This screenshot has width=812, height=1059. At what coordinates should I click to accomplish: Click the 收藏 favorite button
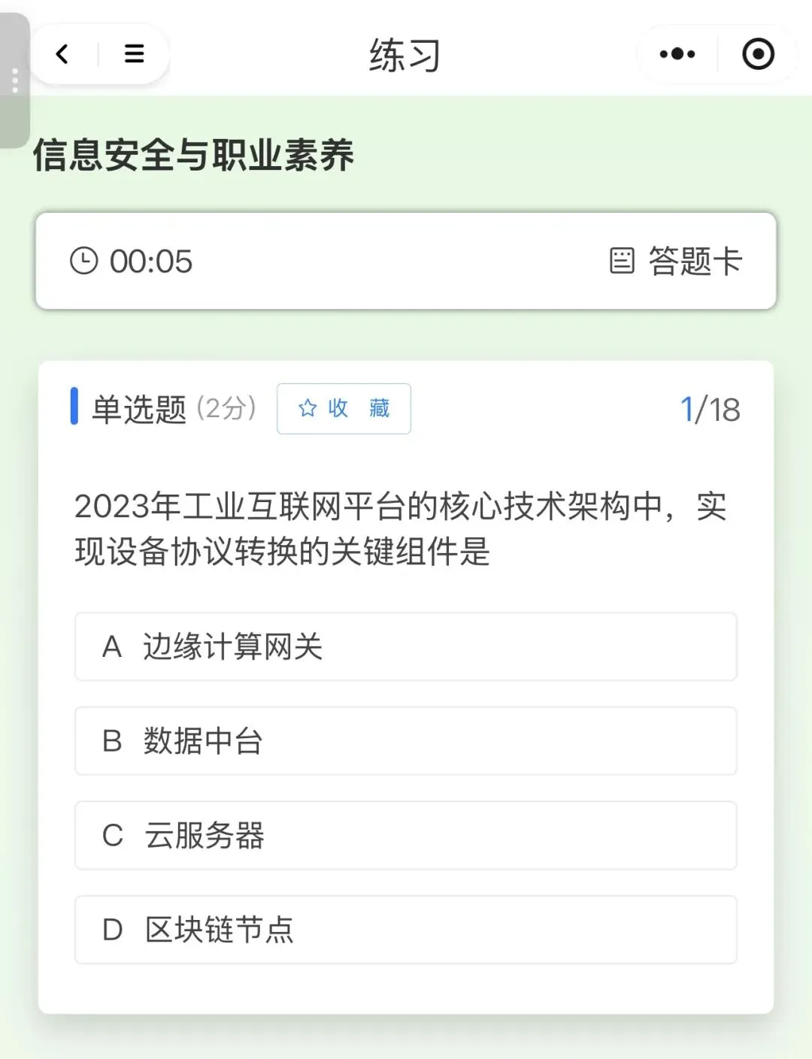(344, 409)
